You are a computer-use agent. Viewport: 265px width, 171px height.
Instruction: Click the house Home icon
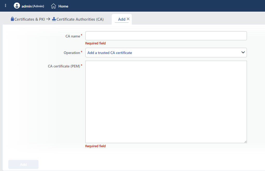[x=54, y=6]
